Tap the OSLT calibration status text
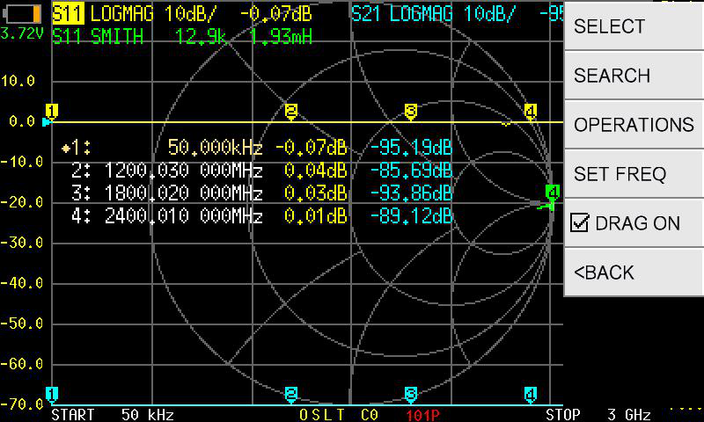The image size is (704, 422). (322, 414)
